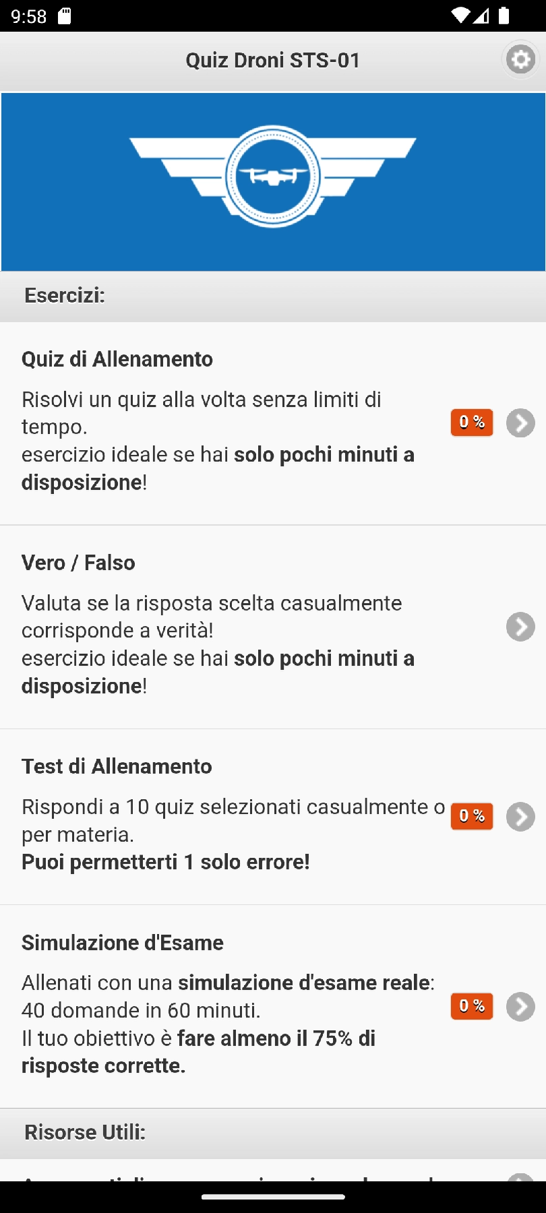The width and height of the screenshot is (546, 1213).
Task: Tap the 0% badge for Test di Allenamento
Action: click(x=472, y=816)
